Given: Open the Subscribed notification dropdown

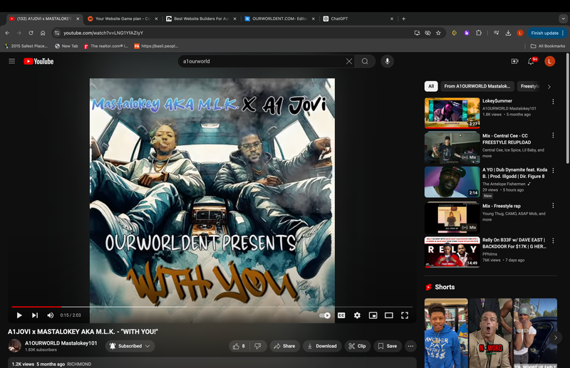Looking at the screenshot, I should point(130,346).
